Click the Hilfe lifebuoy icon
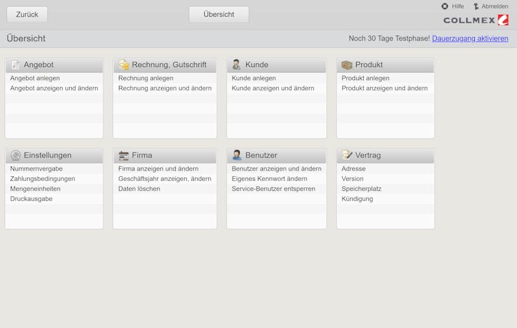The width and height of the screenshot is (517, 328). (445, 6)
